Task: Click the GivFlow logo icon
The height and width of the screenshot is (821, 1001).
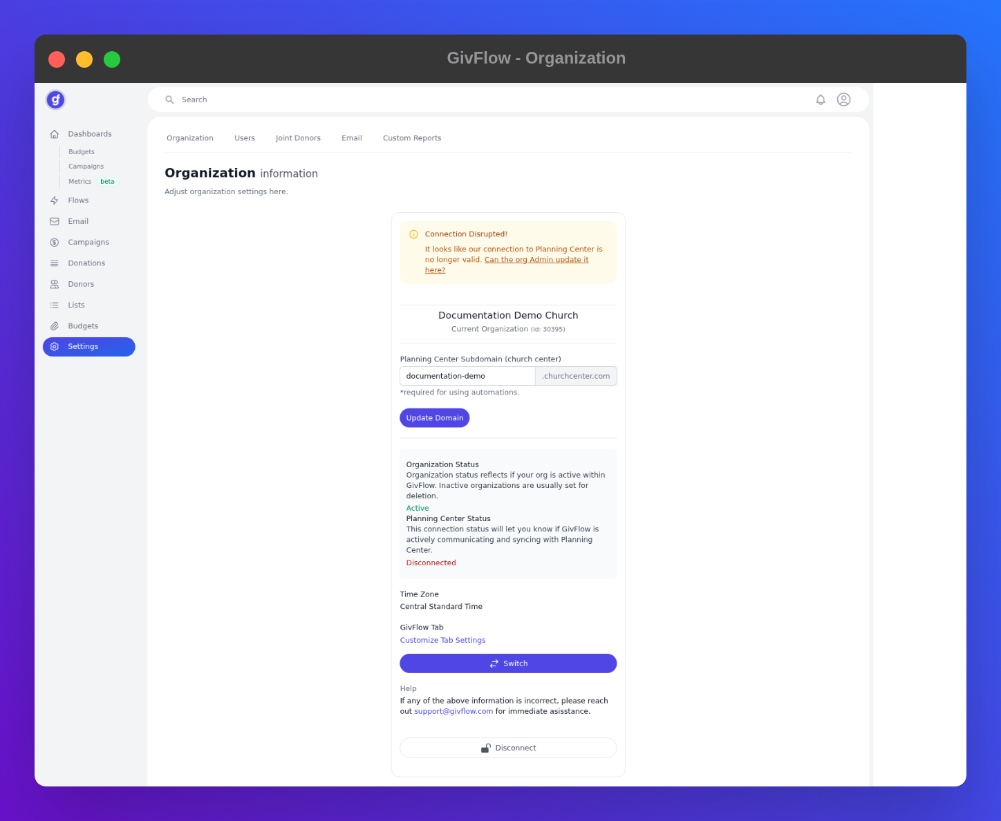Action: 55,100
